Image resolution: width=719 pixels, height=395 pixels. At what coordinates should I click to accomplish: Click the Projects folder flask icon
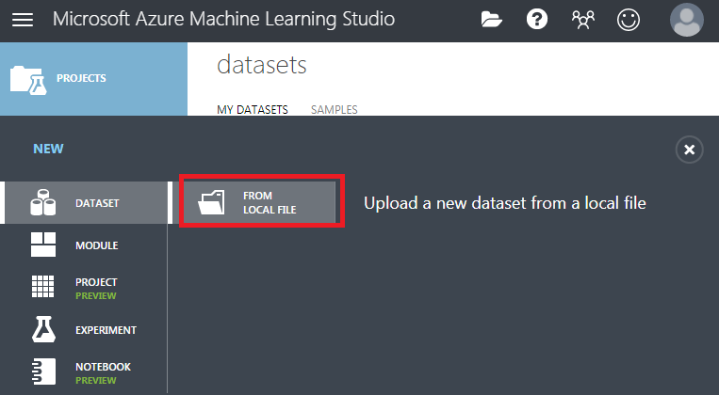point(28,80)
